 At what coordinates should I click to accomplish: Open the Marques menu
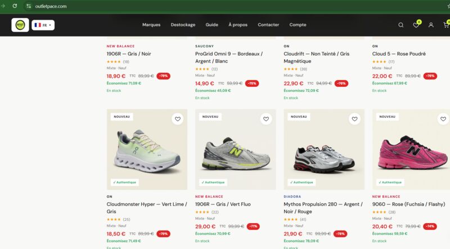tap(151, 25)
